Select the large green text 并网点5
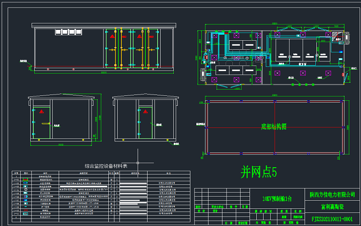 pyautogui.click(x=259, y=172)
